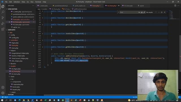Viewport: 181px width, 102px height.
Task: Open WhatsApp from the taskbar
Action: pyautogui.click(x=63, y=100)
